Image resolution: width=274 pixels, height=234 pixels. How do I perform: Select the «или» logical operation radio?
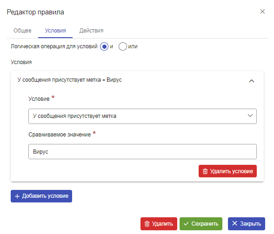point(123,46)
